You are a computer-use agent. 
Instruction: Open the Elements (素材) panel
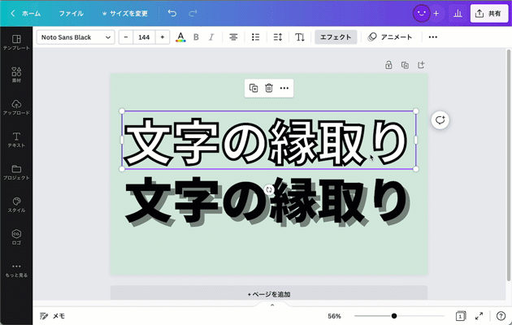[x=16, y=75]
